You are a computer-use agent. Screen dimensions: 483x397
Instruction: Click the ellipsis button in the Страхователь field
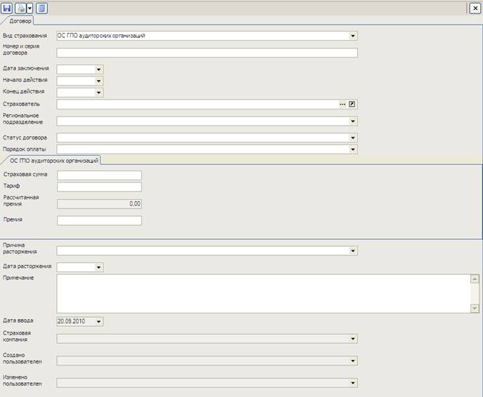point(342,104)
